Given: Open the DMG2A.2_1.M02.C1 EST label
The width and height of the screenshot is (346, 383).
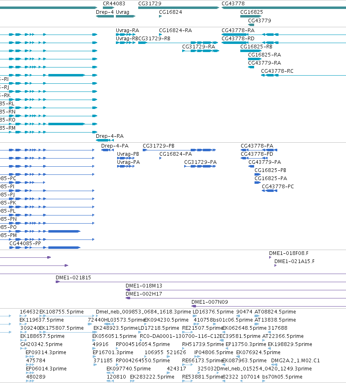Looking at the screenshot, I should [x=296, y=361].
